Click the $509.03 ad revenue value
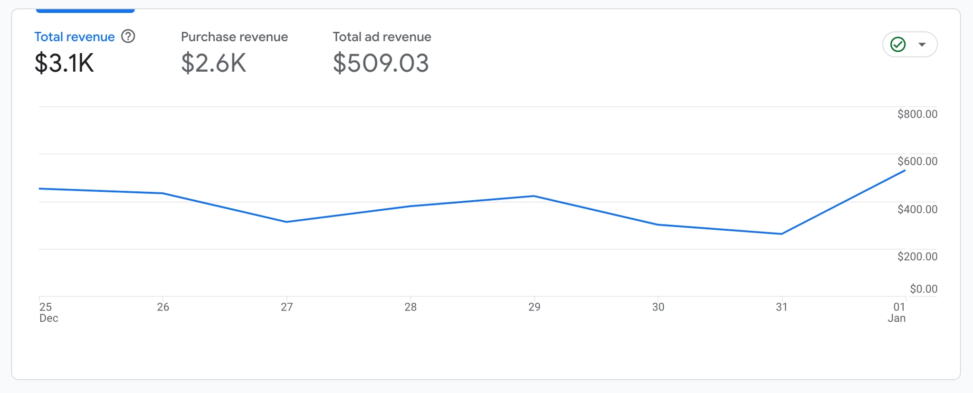 381,63
